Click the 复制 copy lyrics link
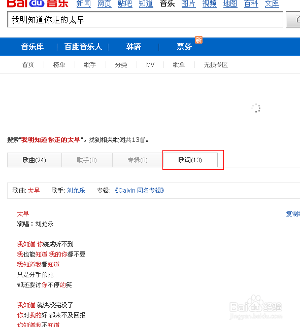The image size is (300, 327). tap(293, 214)
